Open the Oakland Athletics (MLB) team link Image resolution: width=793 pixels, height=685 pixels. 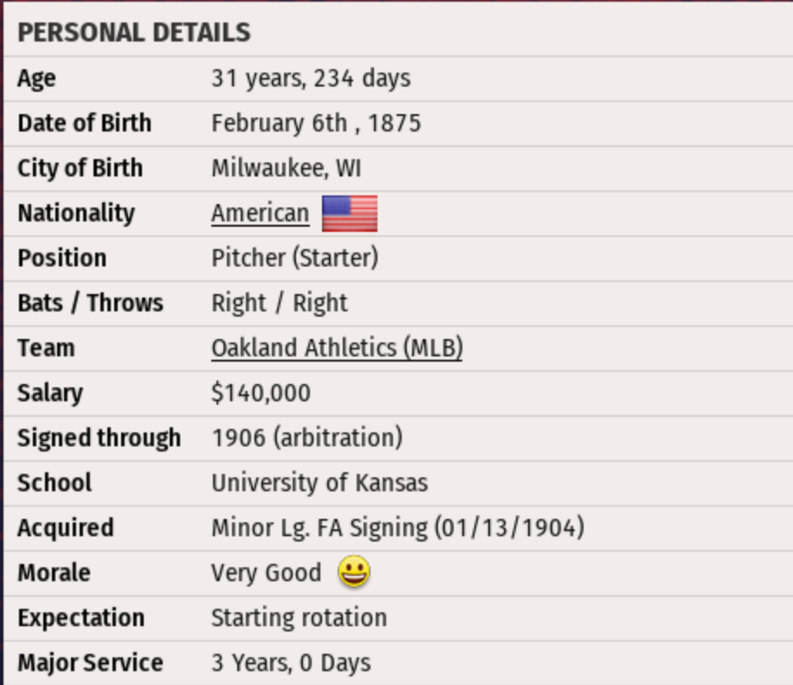pos(337,348)
